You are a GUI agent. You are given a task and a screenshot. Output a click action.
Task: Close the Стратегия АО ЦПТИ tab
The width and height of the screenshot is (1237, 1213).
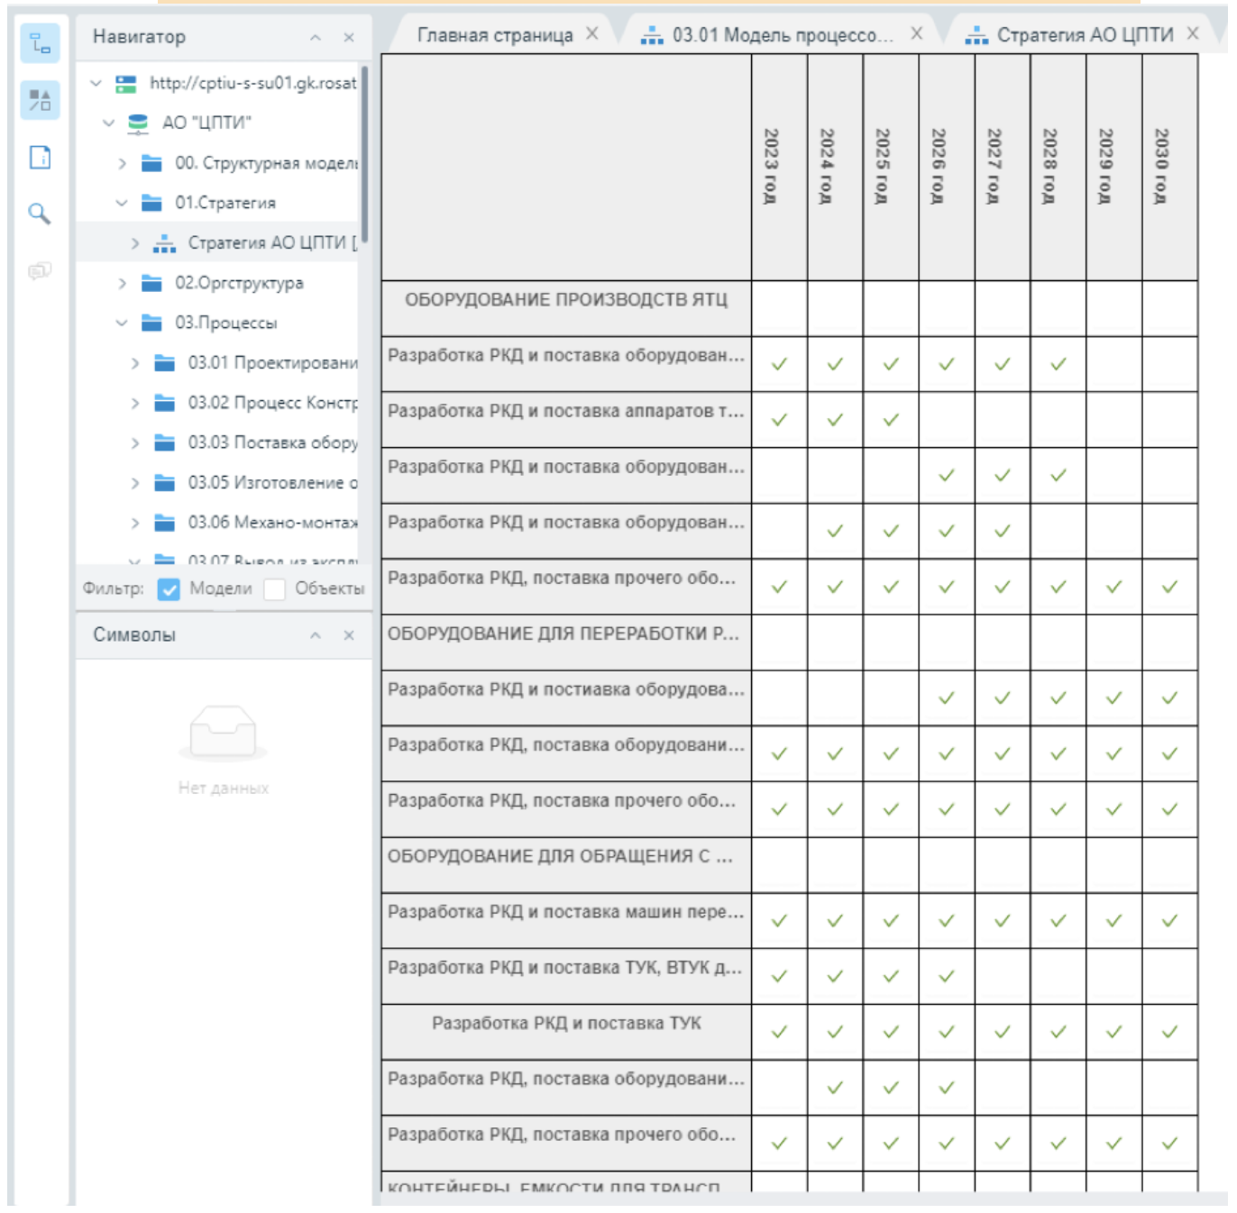click(1193, 33)
